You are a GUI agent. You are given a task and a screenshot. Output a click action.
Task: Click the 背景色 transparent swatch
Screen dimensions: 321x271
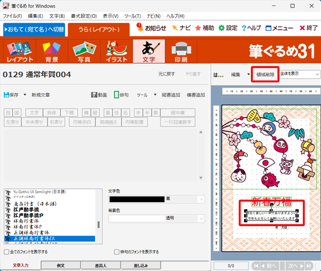(137, 218)
